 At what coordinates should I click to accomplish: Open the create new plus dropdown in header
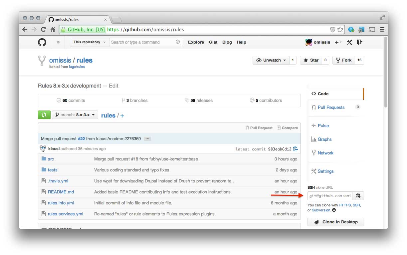[338, 42]
